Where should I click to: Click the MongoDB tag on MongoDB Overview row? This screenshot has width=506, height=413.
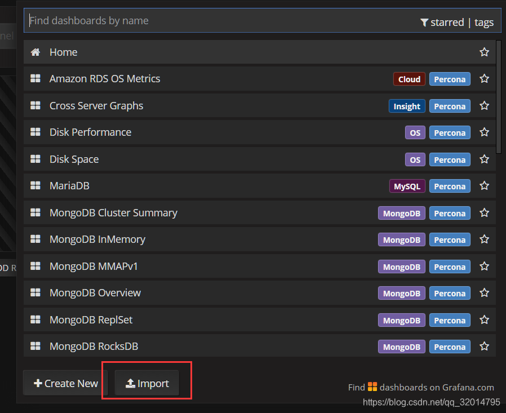[402, 294]
